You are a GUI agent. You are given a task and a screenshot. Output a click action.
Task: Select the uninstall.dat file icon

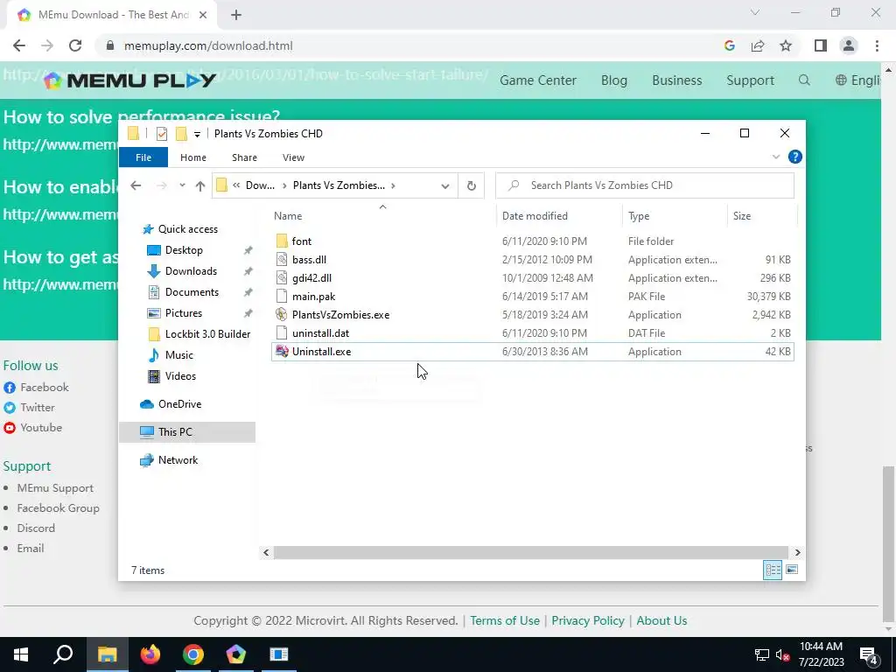pos(282,333)
